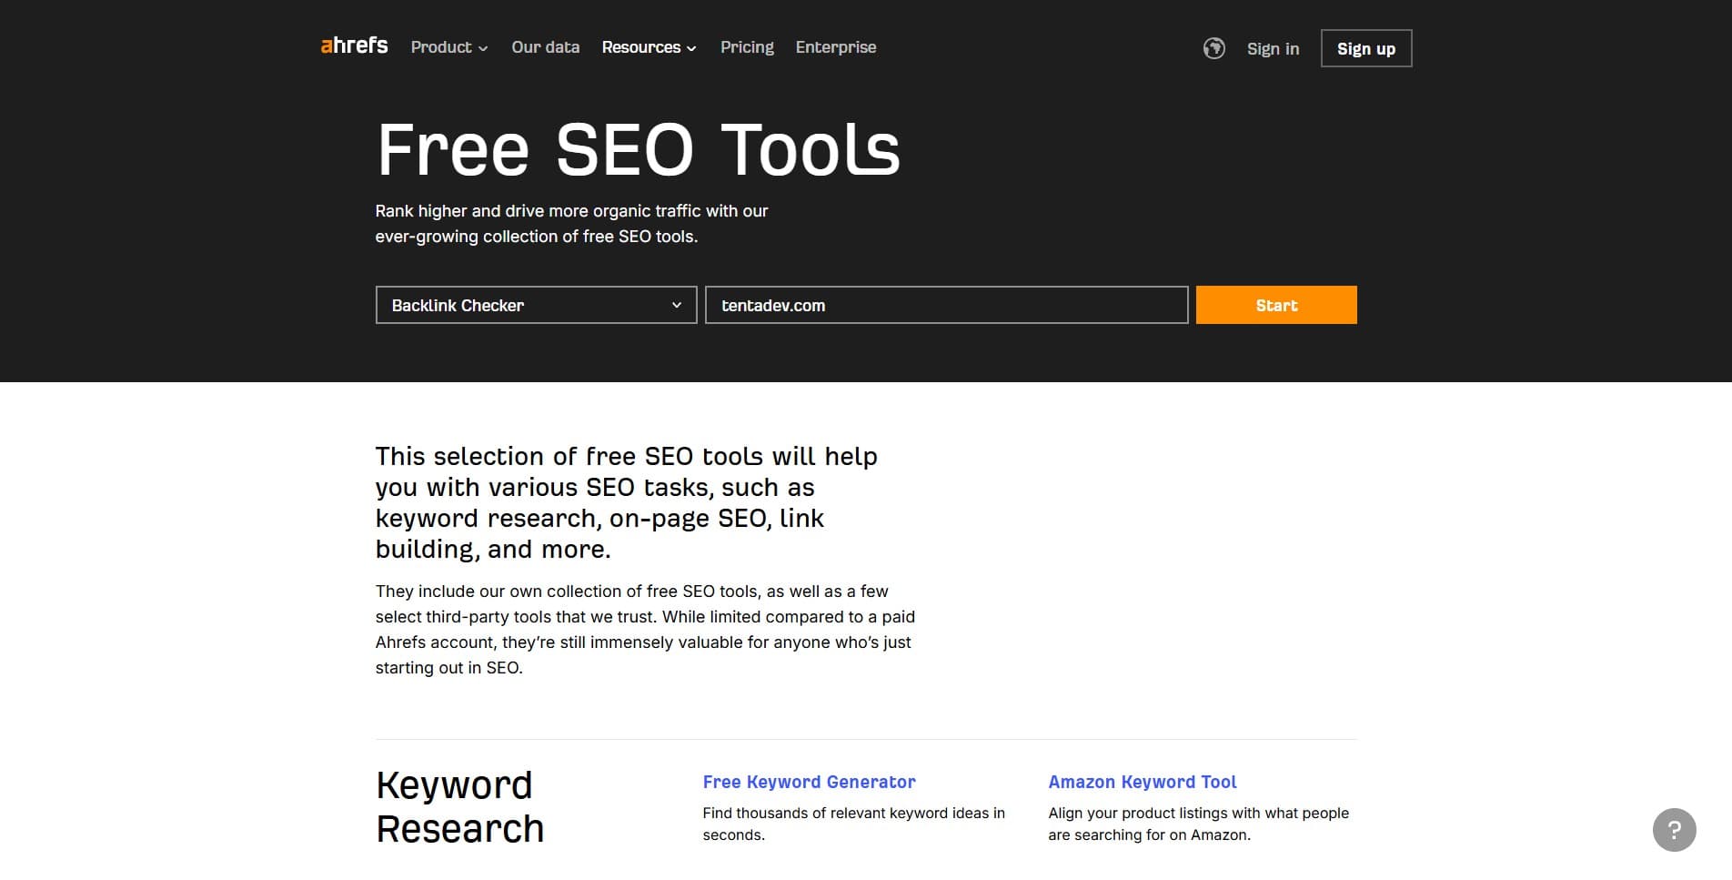Click the help question mark widget
The image size is (1732, 880).
point(1677,830)
